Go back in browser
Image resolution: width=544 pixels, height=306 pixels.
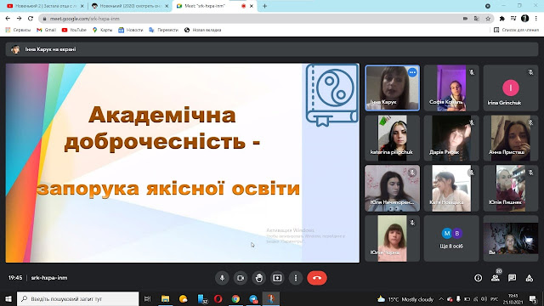click(x=8, y=19)
